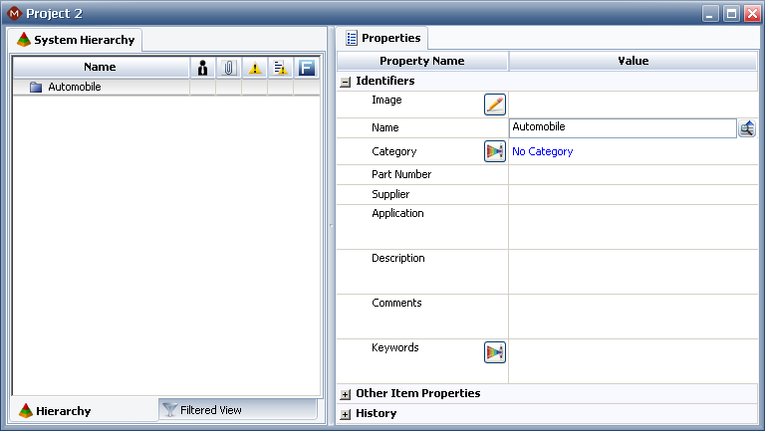Image resolution: width=765 pixels, height=431 pixels.
Task: Collapse the Identifiers section
Action: pos(346,82)
